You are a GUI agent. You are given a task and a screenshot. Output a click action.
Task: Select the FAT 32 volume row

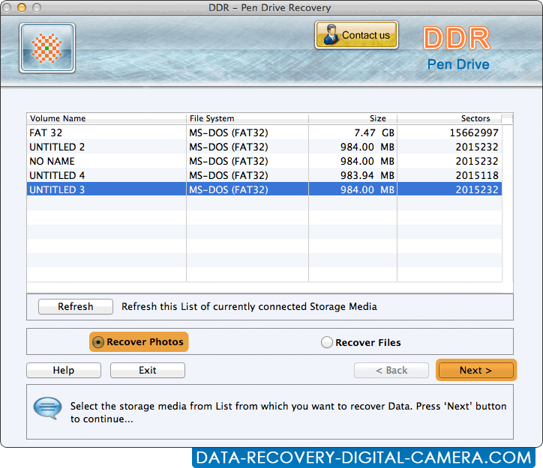pyautogui.click(x=264, y=133)
